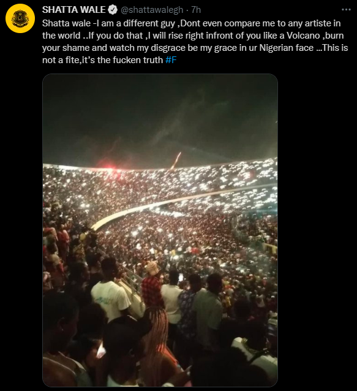The width and height of the screenshot is (357, 391).
Task: Open the SHATTA WALE display name link
Action: tap(73, 10)
